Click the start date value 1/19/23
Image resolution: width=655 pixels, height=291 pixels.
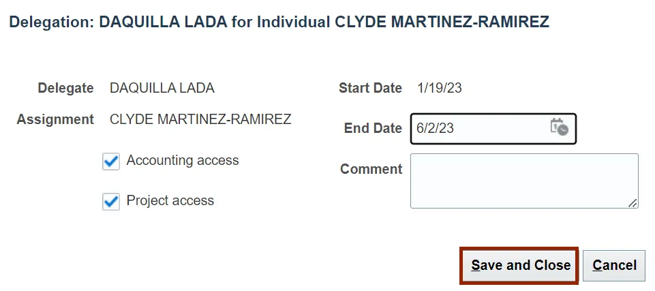pyautogui.click(x=440, y=88)
